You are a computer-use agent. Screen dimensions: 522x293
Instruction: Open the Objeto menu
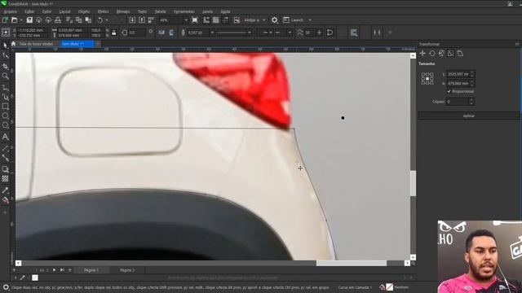pos(83,11)
